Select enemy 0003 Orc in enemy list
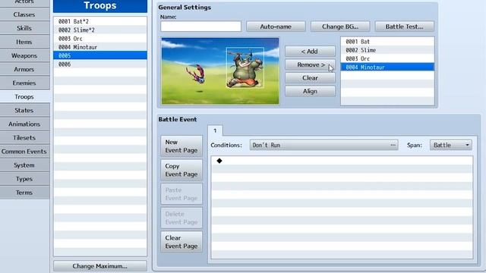The image size is (486, 273). pyautogui.click(x=387, y=58)
